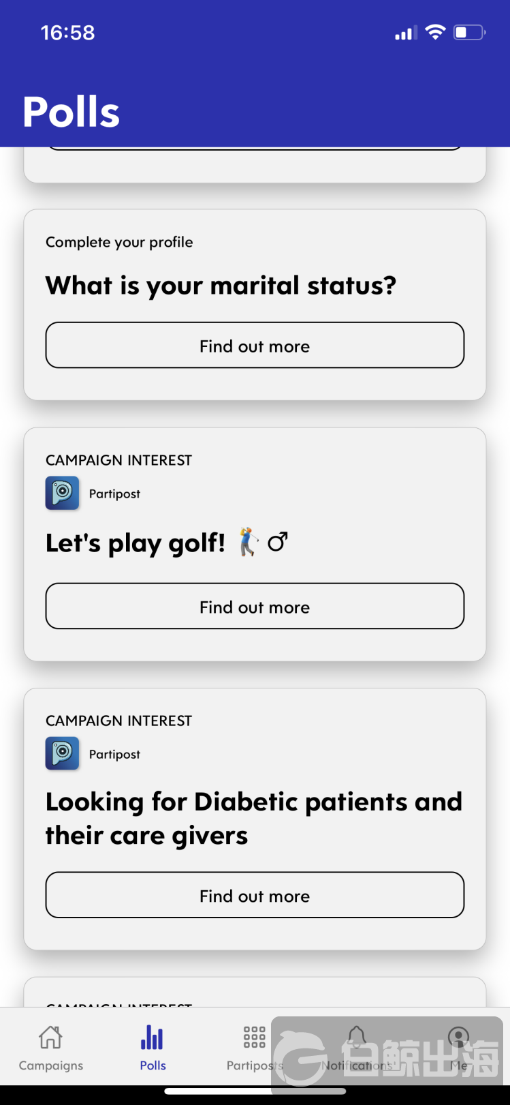Tap the battery status icon
This screenshot has width=510, height=1105.
pos(469,32)
